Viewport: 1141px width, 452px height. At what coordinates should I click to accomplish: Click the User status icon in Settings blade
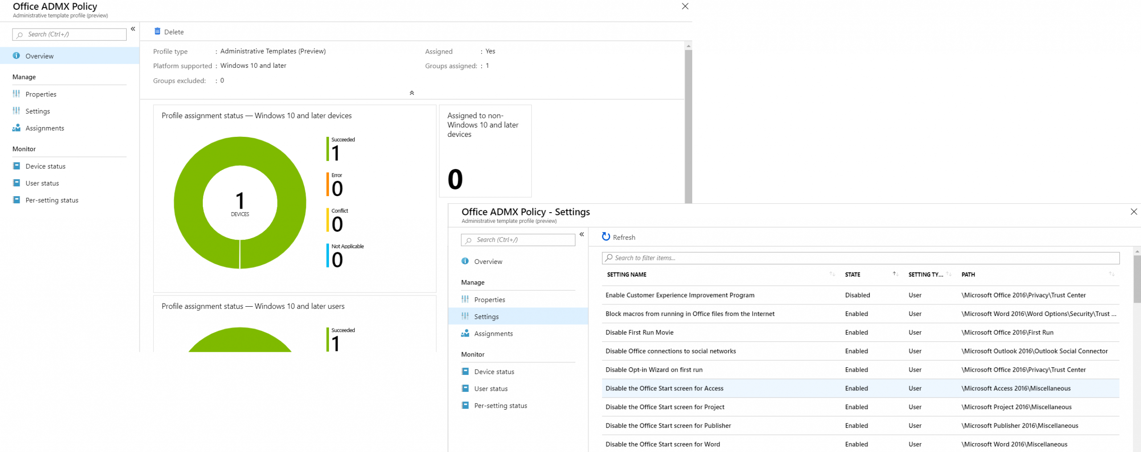465,388
